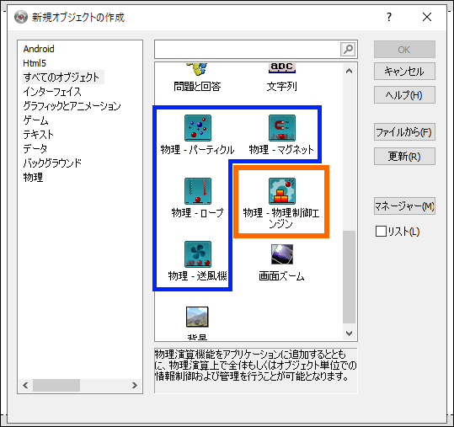Select the 文字列 abc object icon

pyautogui.click(x=282, y=68)
